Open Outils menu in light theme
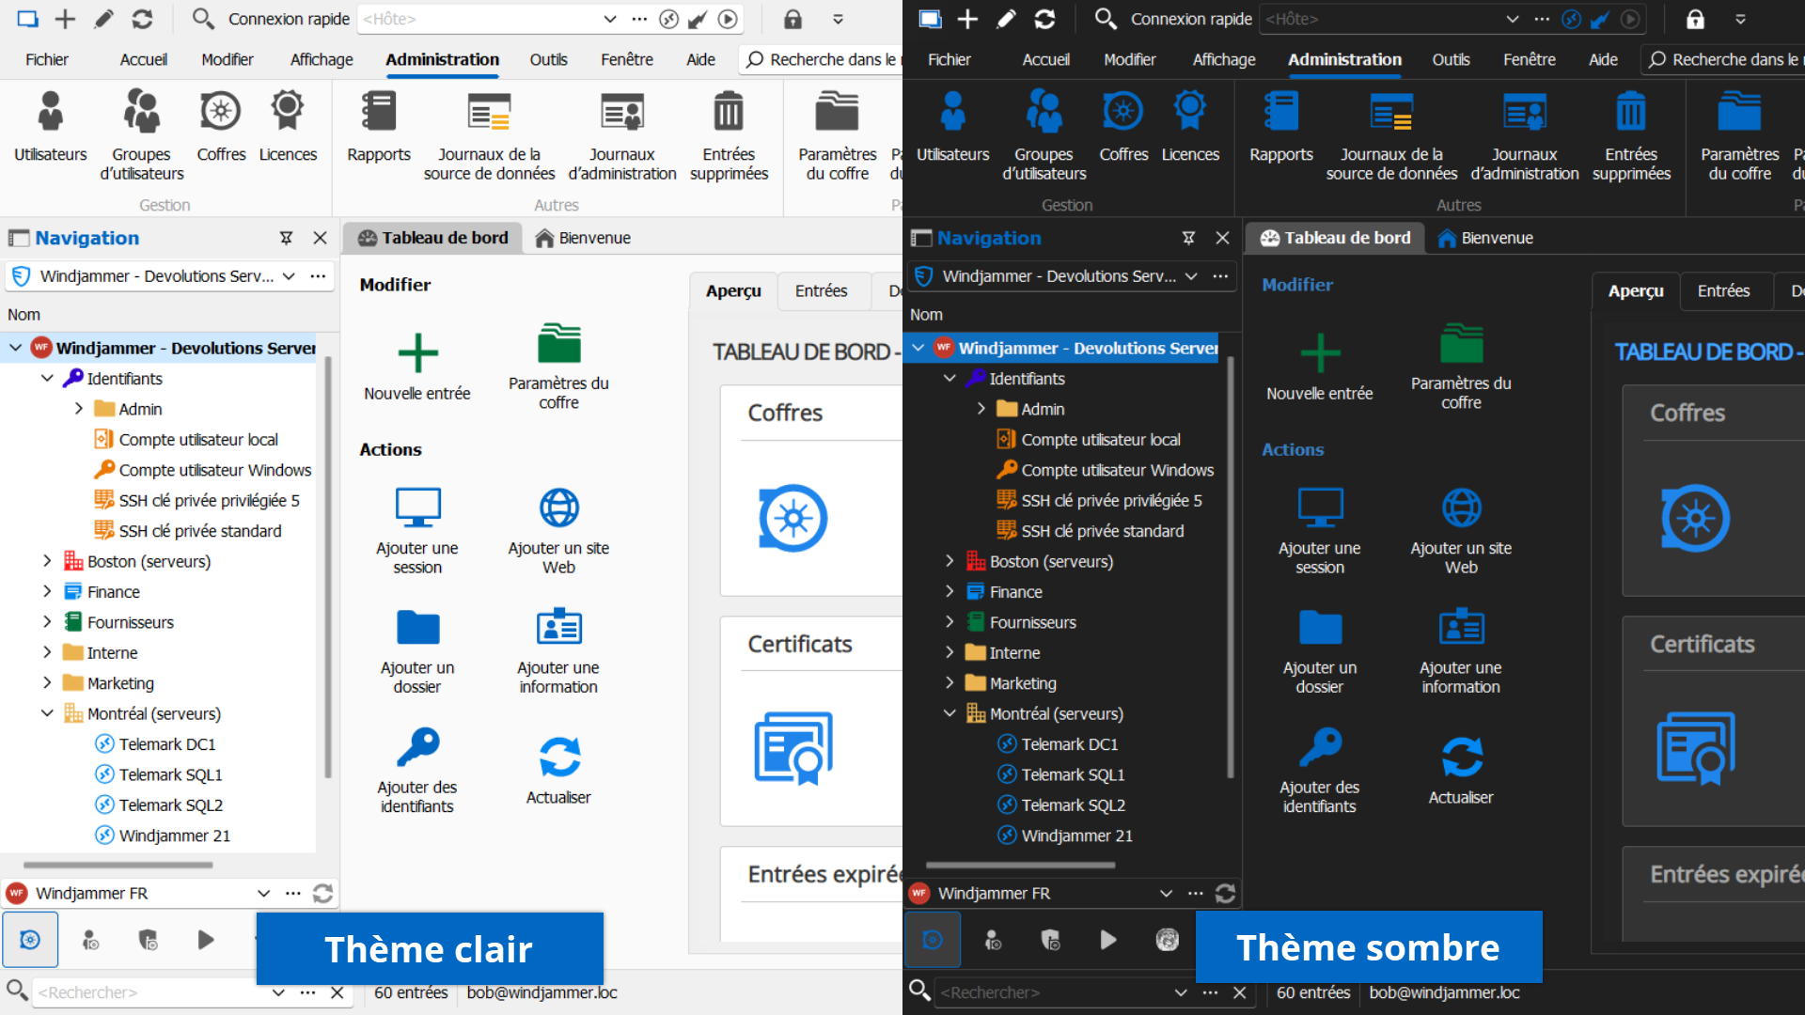Image resolution: width=1805 pixels, height=1015 pixels. pyautogui.click(x=548, y=59)
